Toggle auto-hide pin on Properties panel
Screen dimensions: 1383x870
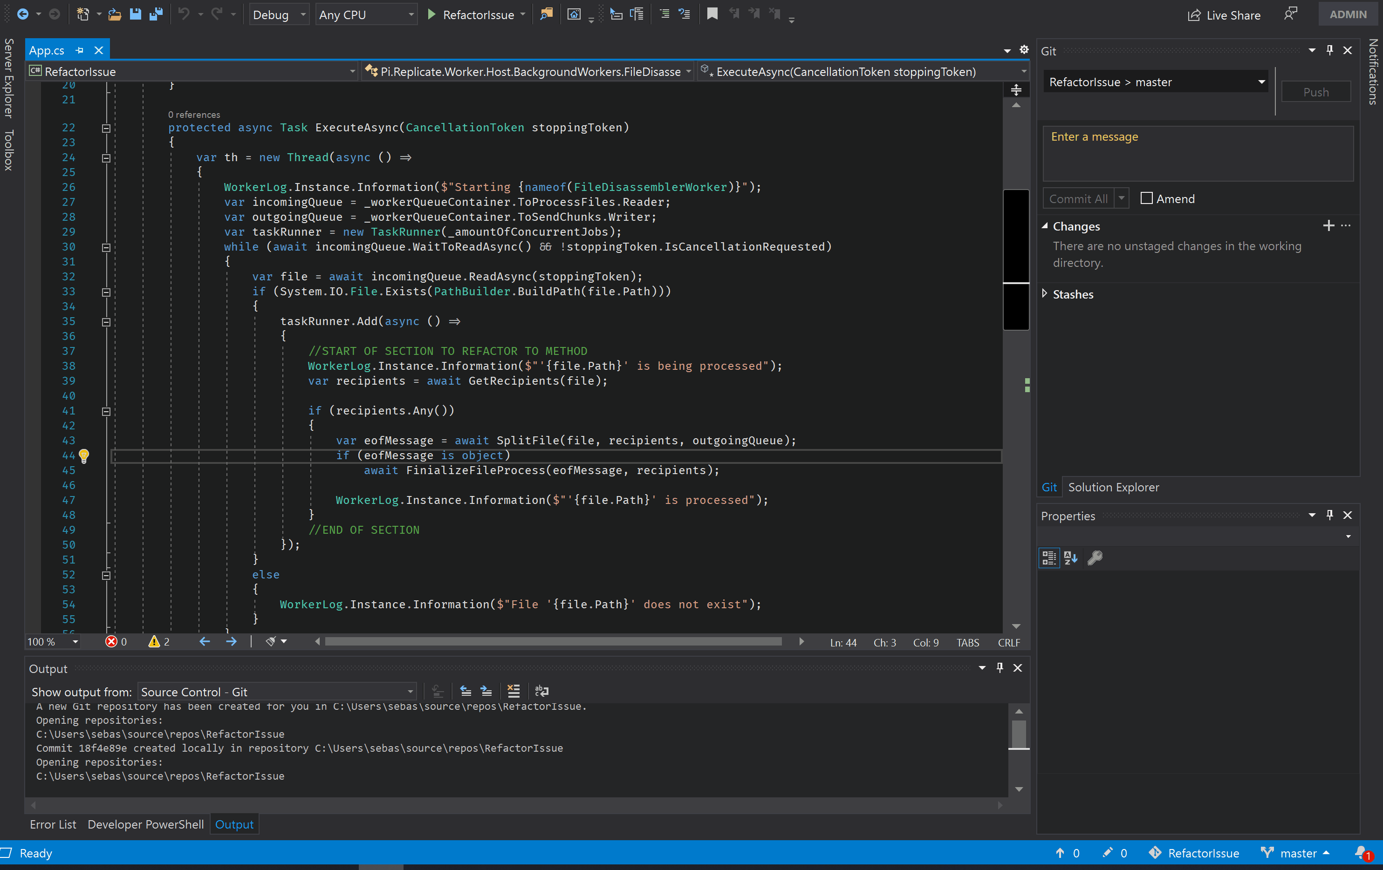(1329, 515)
